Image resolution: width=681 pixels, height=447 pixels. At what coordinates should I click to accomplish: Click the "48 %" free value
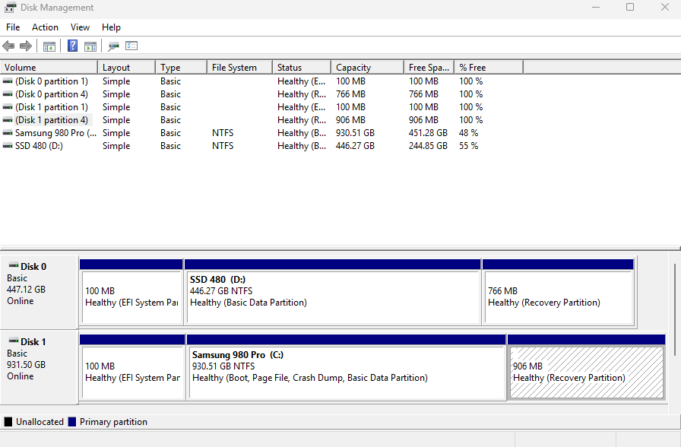pos(469,133)
